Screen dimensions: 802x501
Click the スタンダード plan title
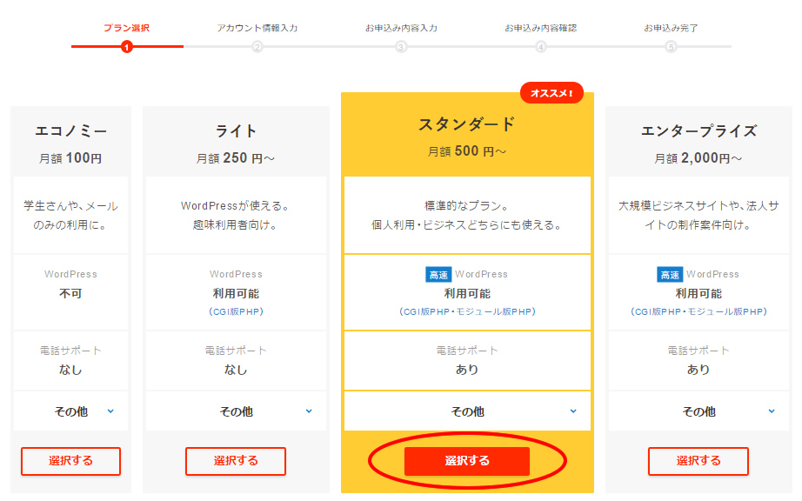[x=467, y=124]
